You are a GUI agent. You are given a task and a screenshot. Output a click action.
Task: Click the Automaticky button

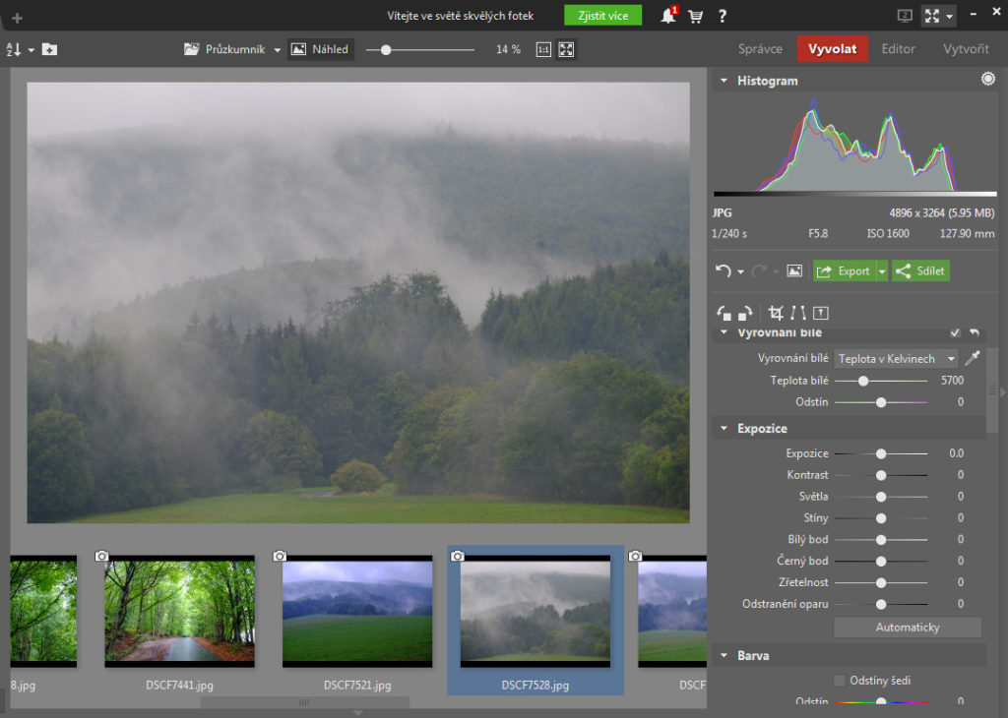(908, 628)
